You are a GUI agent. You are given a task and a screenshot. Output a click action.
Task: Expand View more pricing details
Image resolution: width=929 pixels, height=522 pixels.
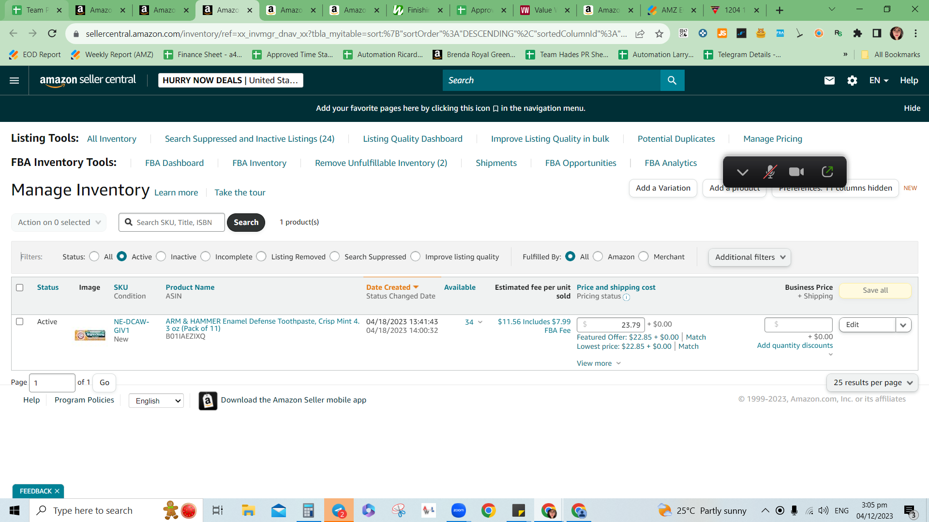point(599,363)
